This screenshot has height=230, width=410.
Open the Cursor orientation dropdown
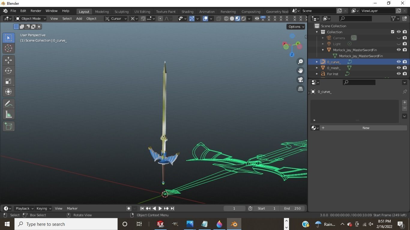click(116, 19)
